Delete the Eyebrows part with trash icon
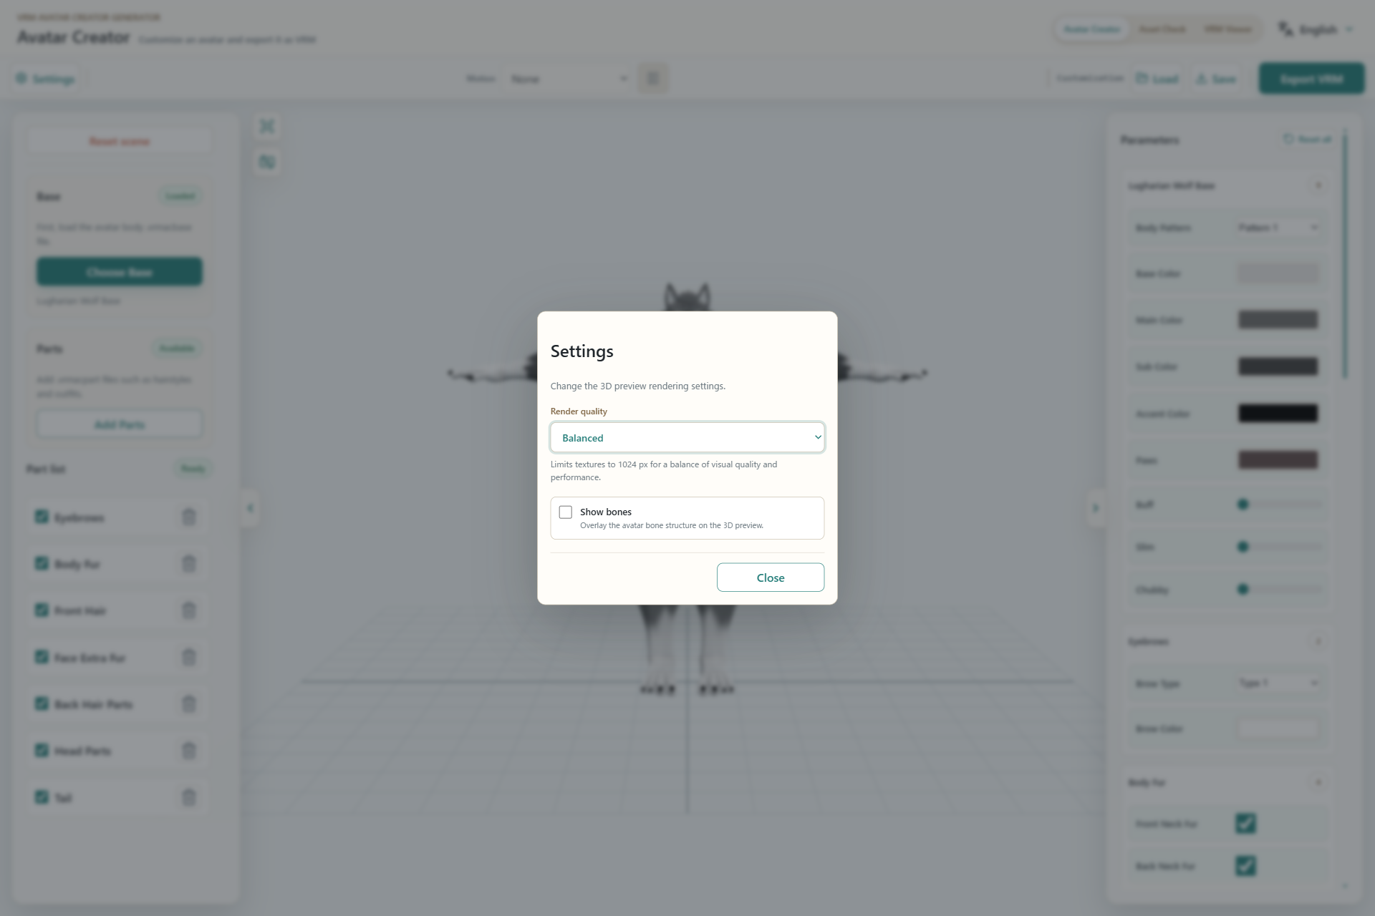1375x916 pixels. click(189, 517)
